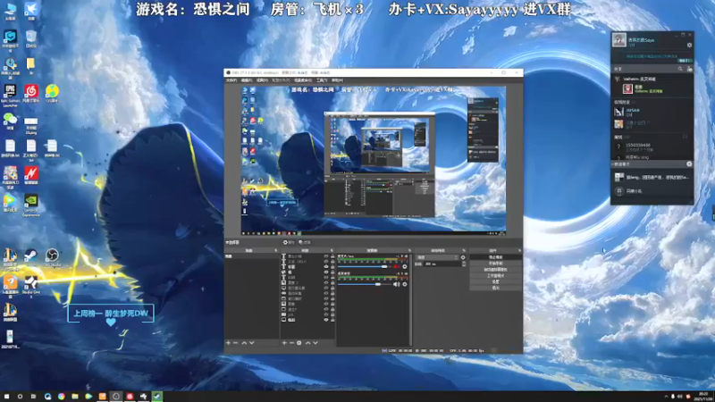
Task: Click the start recording button in Controls
Action: [495, 264]
